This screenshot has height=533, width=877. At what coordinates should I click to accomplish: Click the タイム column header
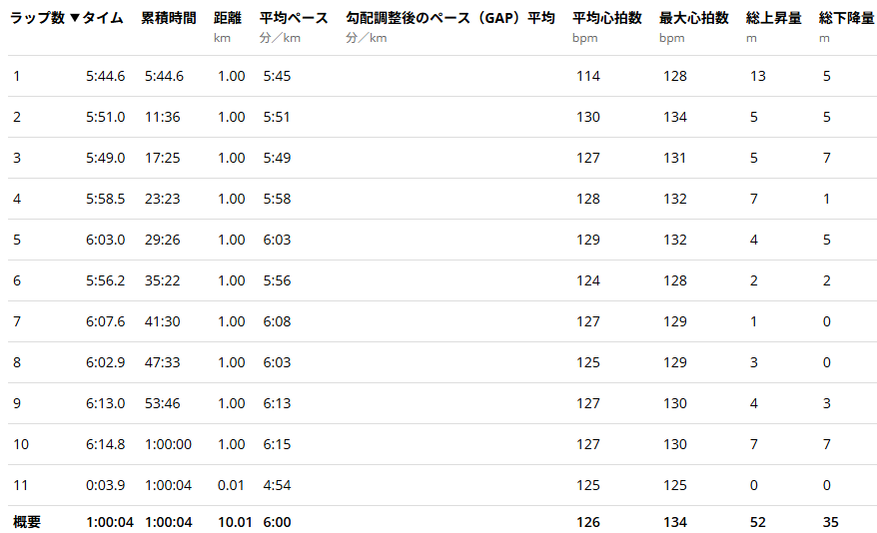[x=103, y=18]
